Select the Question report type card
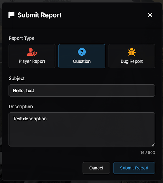 (82, 56)
